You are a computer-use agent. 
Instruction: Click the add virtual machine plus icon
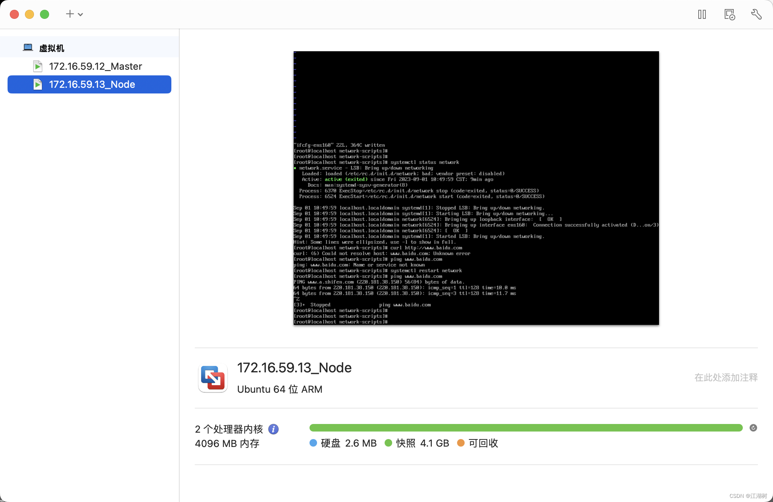(x=70, y=14)
